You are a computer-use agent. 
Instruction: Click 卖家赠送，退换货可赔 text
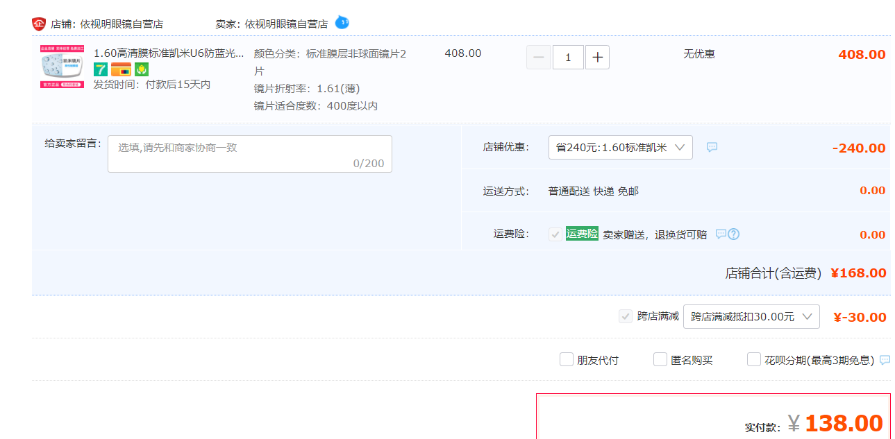[x=655, y=234]
